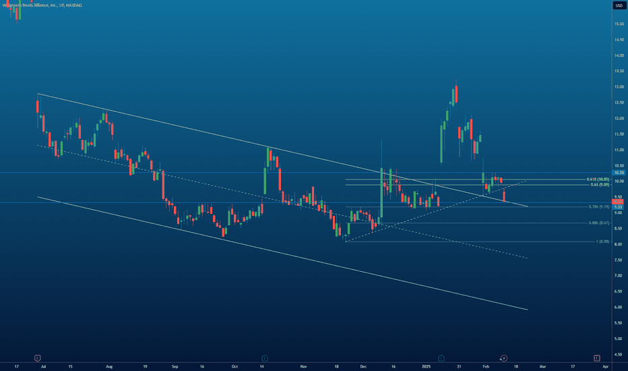Open the pink earnings marker above Jul
The image size is (628, 371).
tap(37, 358)
